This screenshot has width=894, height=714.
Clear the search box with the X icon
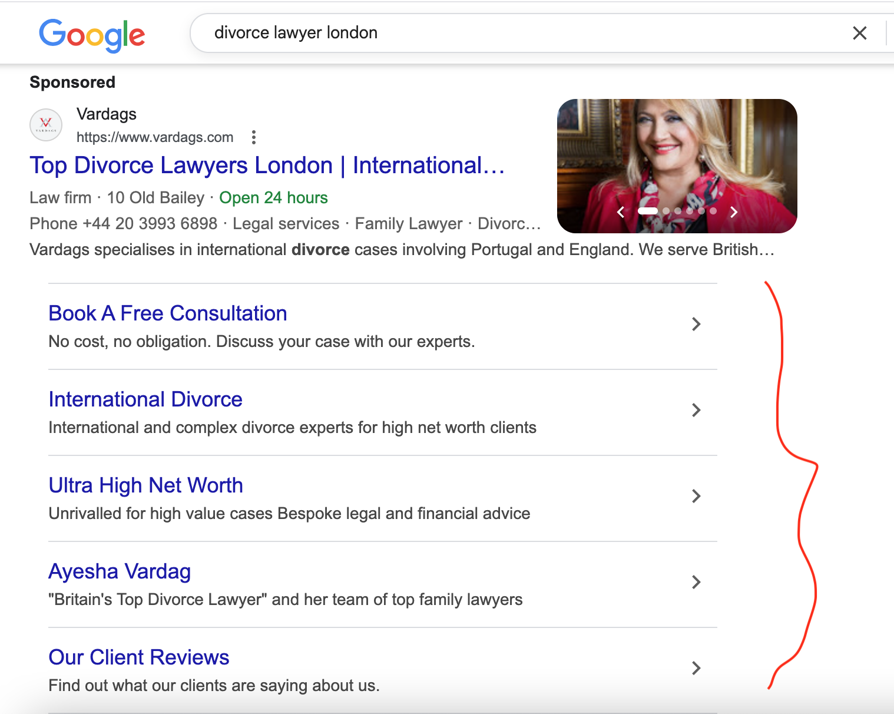pyautogui.click(x=860, y=33)
